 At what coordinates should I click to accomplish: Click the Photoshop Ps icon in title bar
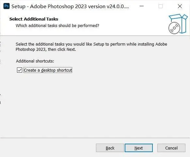[x=7, y=6]
